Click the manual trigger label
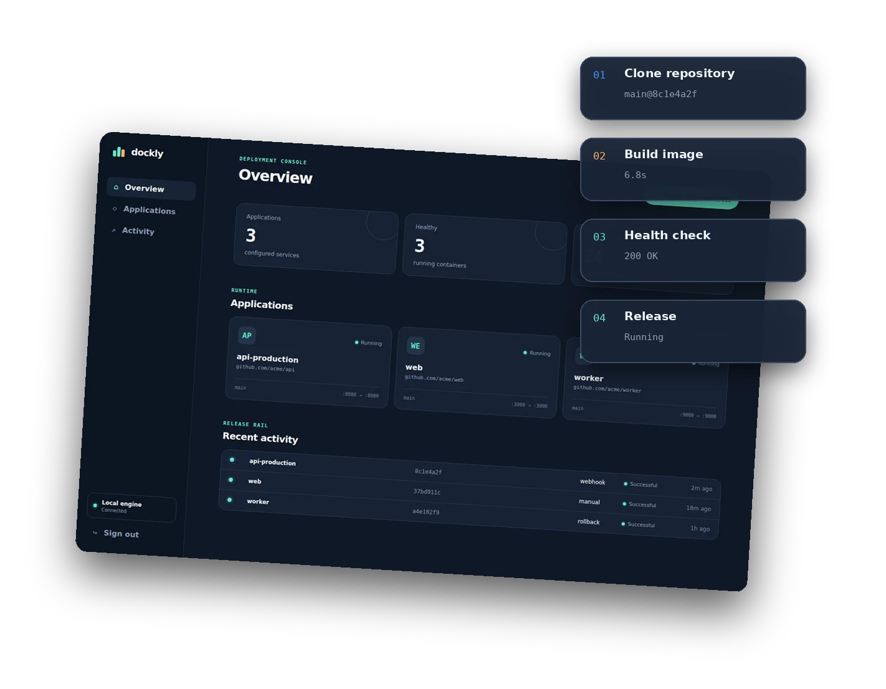 pos(589,501)
